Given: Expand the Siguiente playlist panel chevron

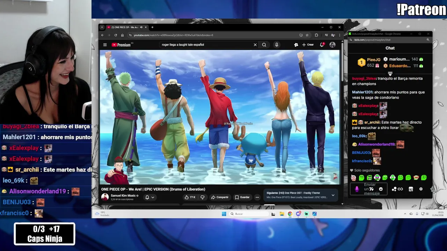Looking at the screenshot, I should (333, 195).
